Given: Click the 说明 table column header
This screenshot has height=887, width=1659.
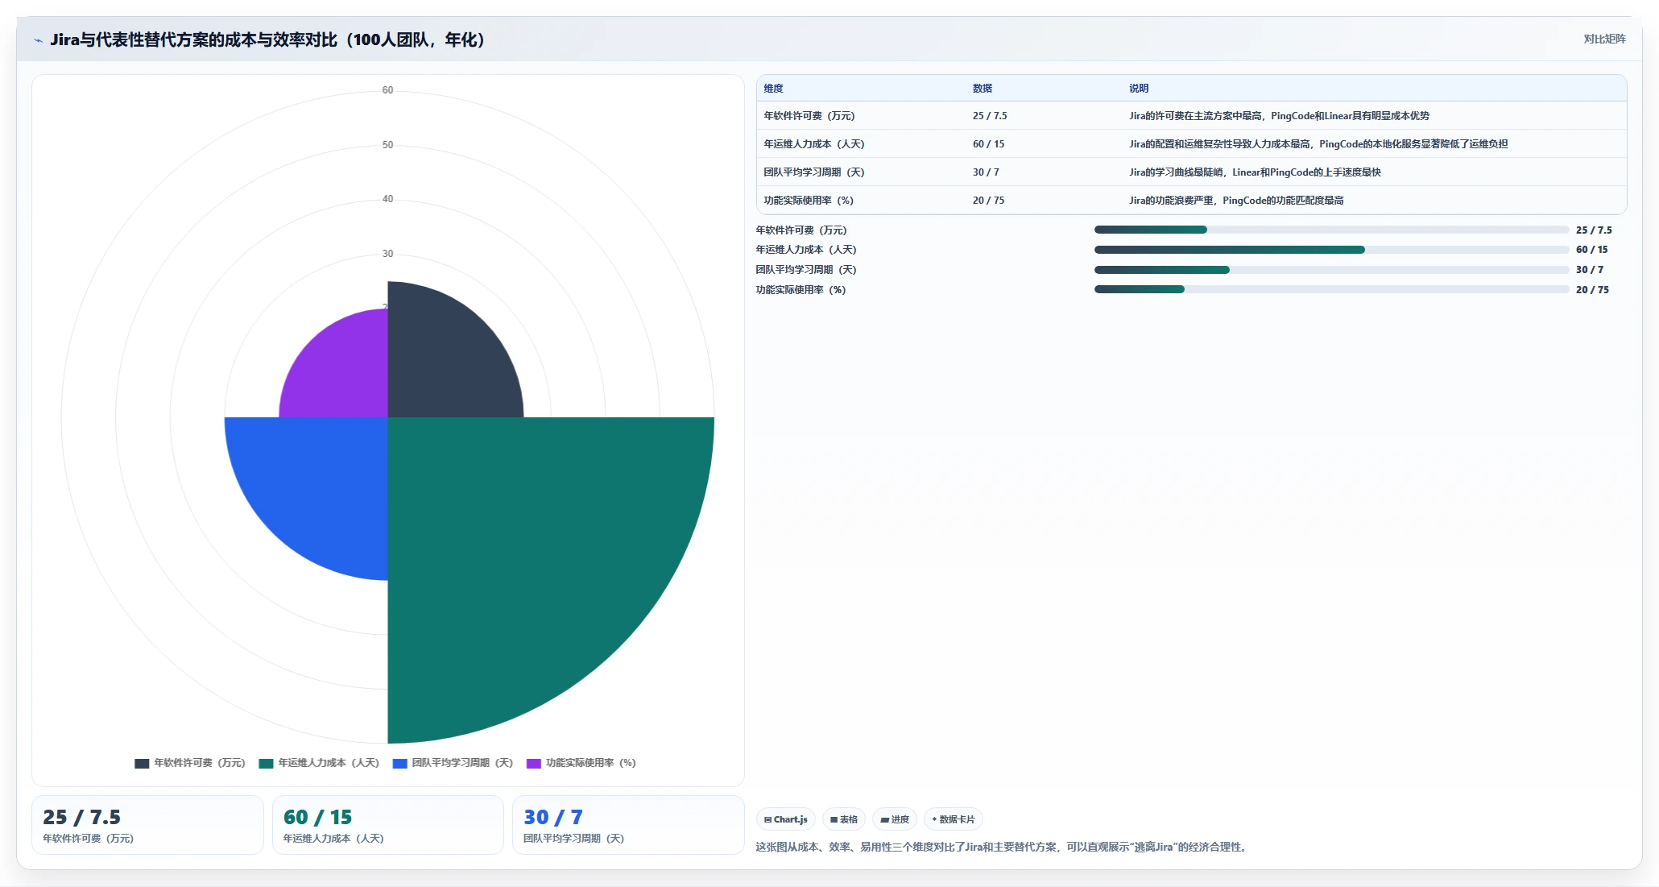Looking at the screenshot, I should (x=1139, y=89).
